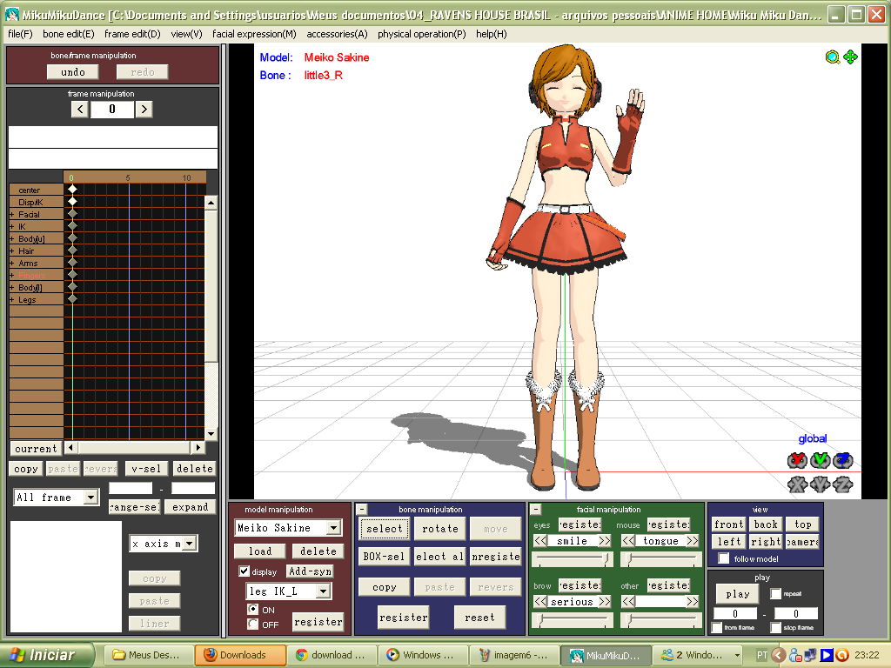Toggle the stop frame checkbox
The width and height of the screenshot is (891, 668).
point(775,628)
